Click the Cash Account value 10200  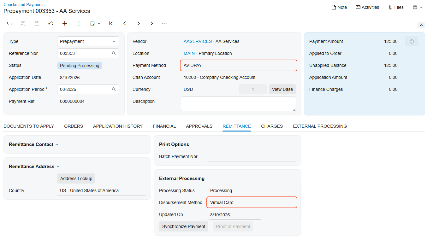220,77
